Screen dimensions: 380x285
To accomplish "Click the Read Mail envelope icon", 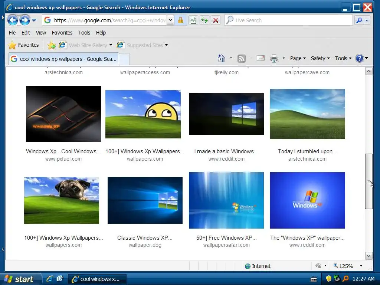I will [261, 58].
